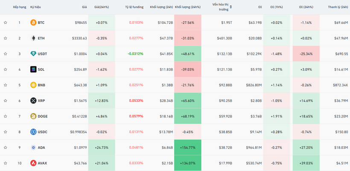
Task: Click the XRP coin icon
Action: [33, 101]
